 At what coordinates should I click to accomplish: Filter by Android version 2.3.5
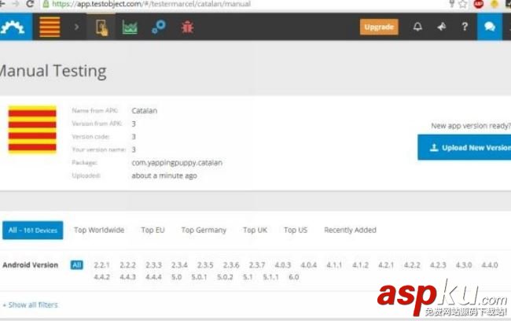tap(205, 265)
